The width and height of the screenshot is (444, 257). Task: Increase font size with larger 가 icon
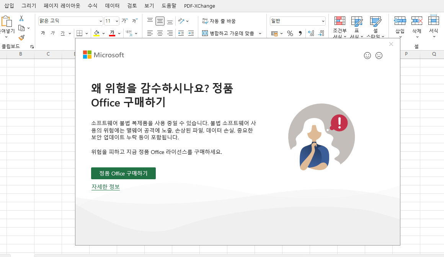click(125, 21)
